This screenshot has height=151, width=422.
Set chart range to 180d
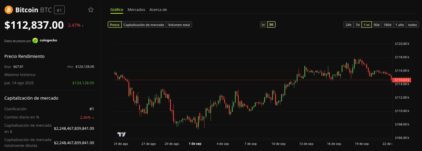387,25
